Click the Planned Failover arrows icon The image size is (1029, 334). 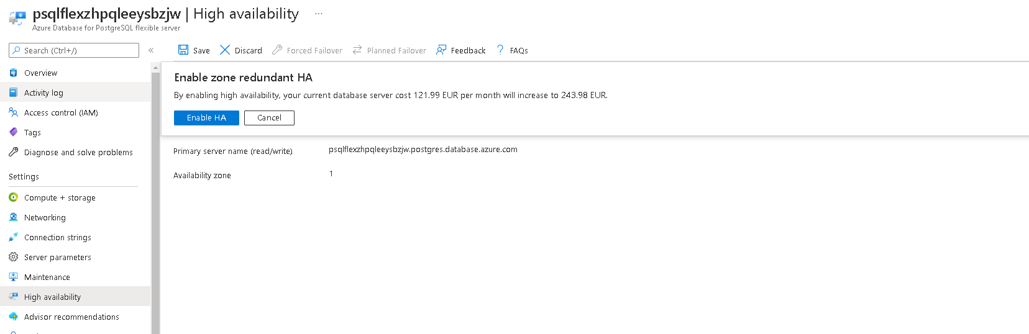[x=357, y=50]
